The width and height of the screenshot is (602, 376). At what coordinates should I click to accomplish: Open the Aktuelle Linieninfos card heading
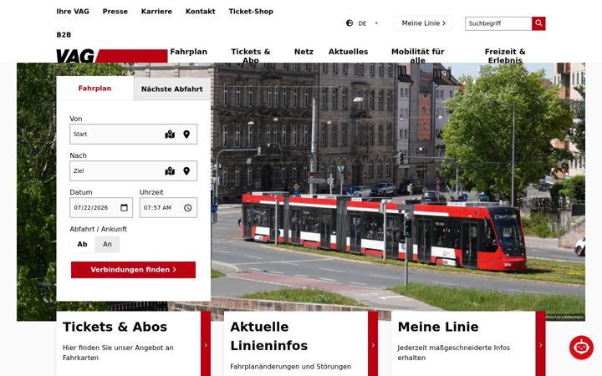(x=268, y=336)
